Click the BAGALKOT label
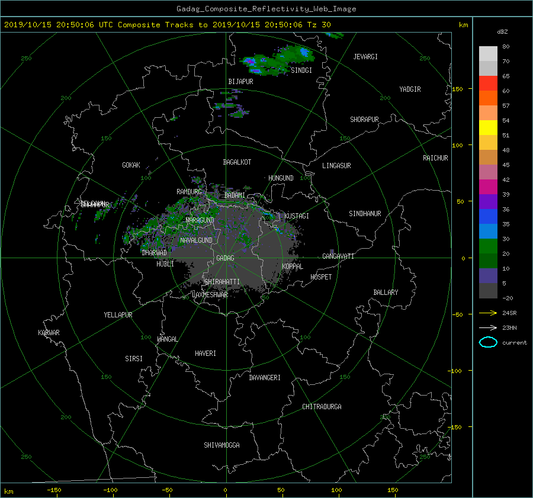 pyautogui.click(x=237, y=162)
